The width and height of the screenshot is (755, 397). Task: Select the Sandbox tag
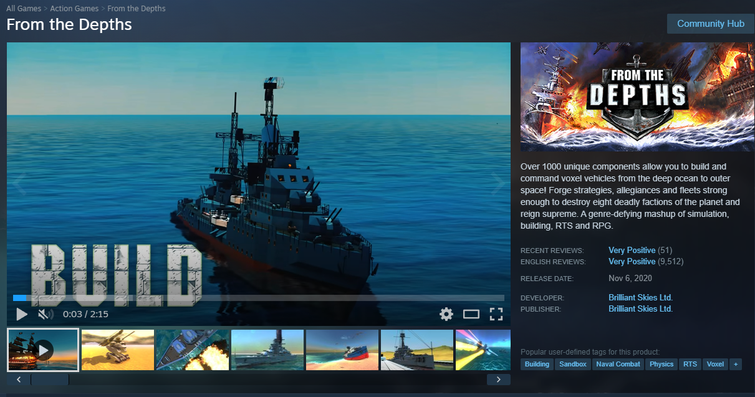(572, 364)
